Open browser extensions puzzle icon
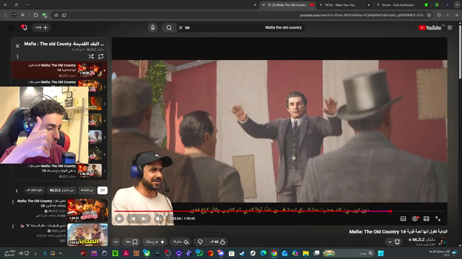This screenshot has height=259, width=462. tap(35, 15)
